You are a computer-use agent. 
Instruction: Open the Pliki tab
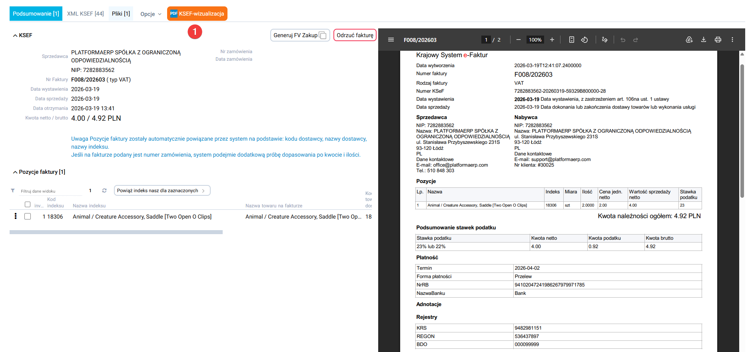coord(121,14)
